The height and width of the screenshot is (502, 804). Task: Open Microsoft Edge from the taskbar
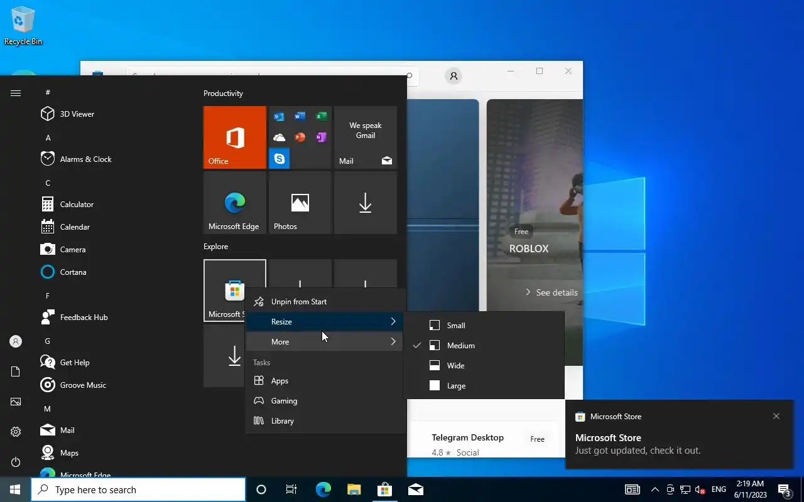pyautogui.click(x=323, y=489)
